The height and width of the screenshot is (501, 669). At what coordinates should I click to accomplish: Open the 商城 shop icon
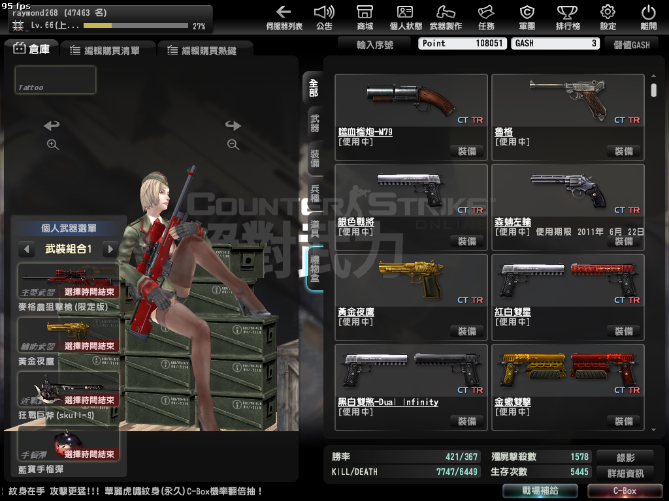(365, 18)
